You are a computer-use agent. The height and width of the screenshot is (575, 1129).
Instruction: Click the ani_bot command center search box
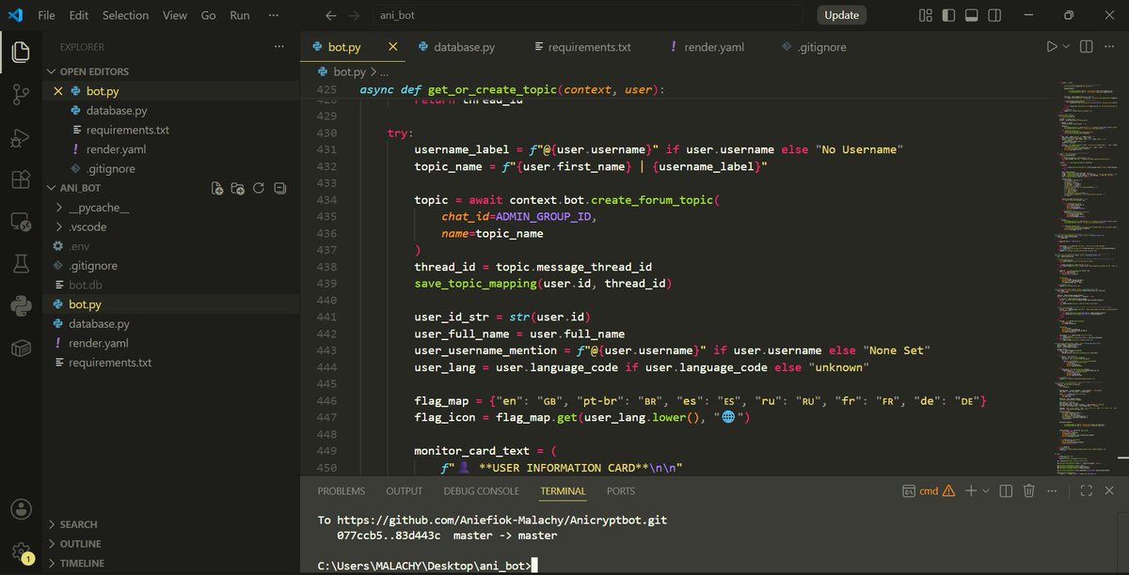click(x=588, y=15)
